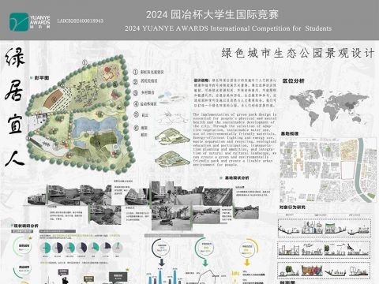Click the 基地肌理 heading
Screen dimensions: 379x284
tap(290, 134)
